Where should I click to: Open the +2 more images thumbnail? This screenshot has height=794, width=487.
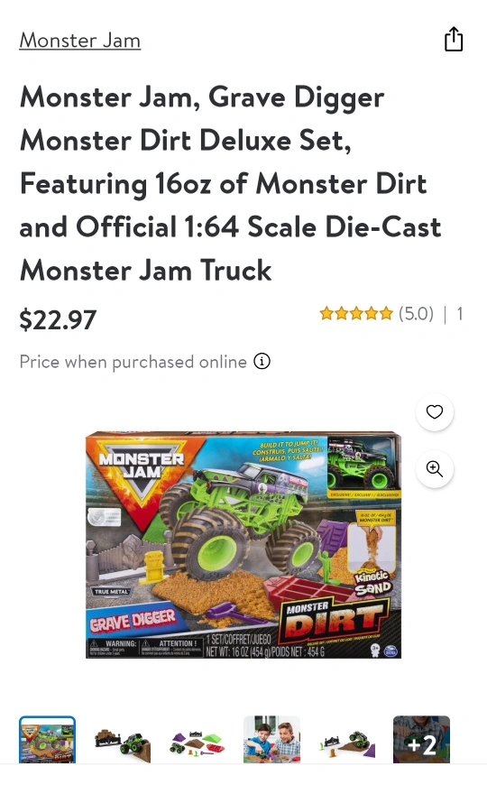[422, 740]
